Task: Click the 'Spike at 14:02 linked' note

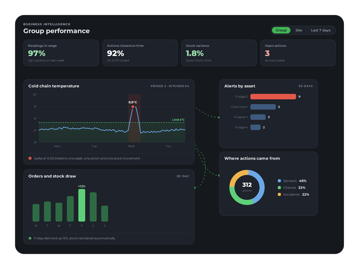Action: [x=87, y=158]
